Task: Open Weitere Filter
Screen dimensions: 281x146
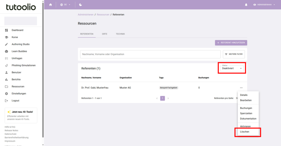Action: (x=234, y=54)
